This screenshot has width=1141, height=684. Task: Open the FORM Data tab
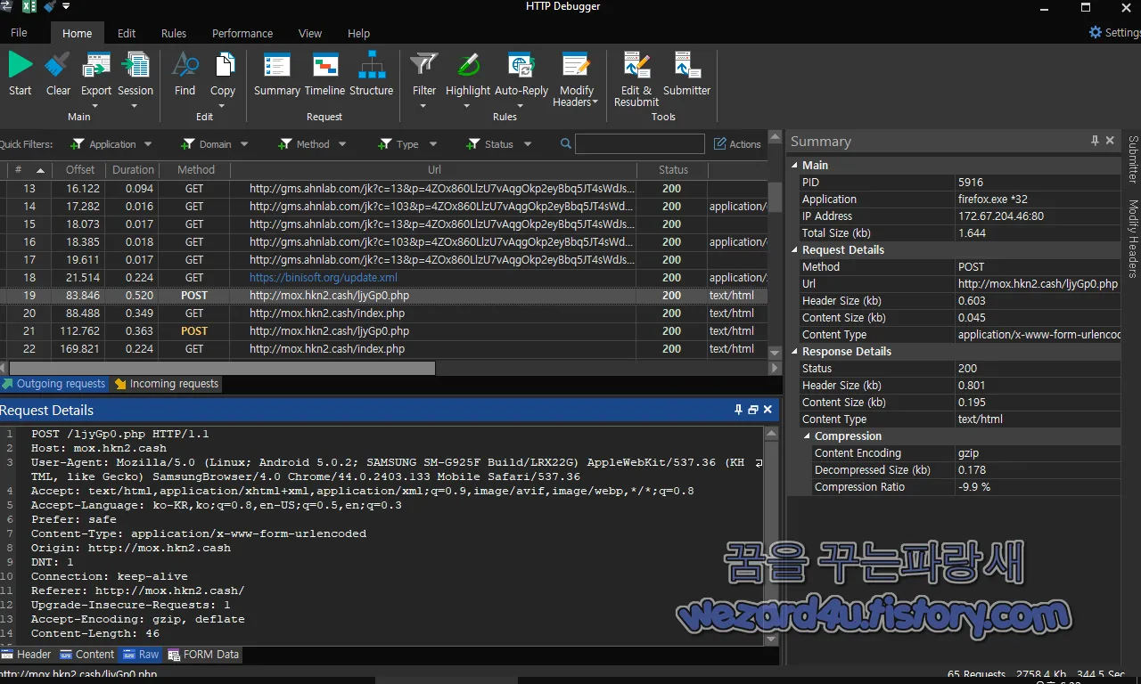coord(203,655)
